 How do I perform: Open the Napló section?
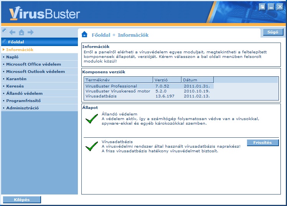point(40,57)
